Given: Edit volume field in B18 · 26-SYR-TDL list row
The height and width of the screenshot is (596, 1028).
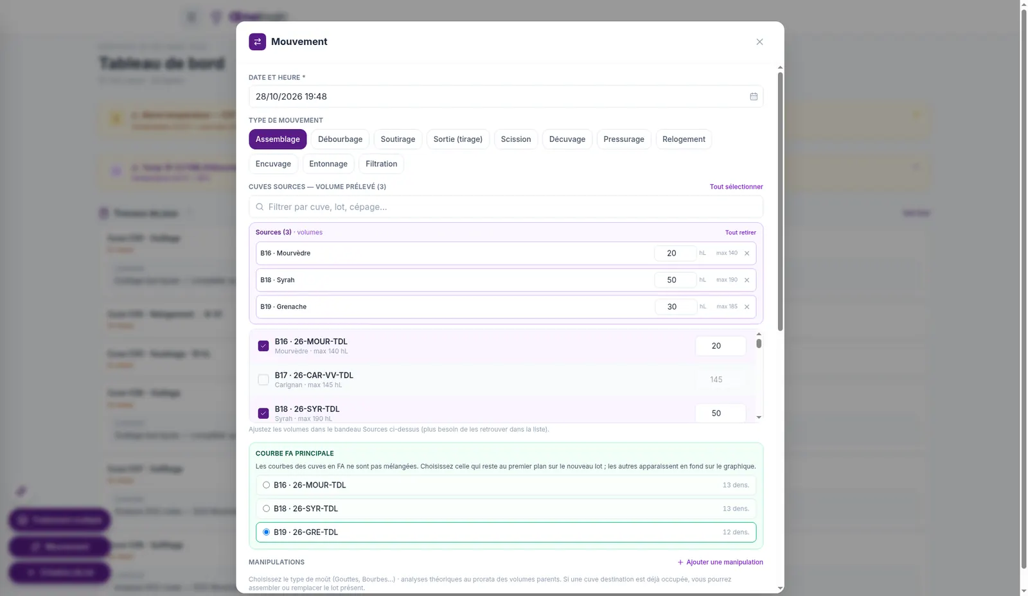Looking at the screenshot, I should (x=720, y=414).
